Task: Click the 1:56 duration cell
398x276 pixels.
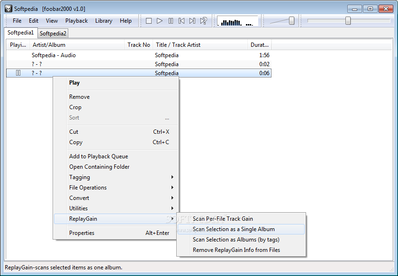Action: point(264,55)
